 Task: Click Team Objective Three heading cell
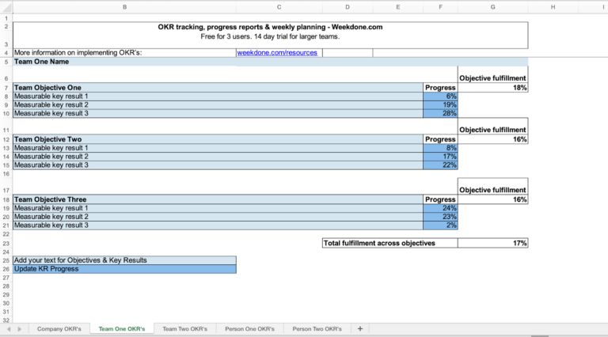point(218,199)
